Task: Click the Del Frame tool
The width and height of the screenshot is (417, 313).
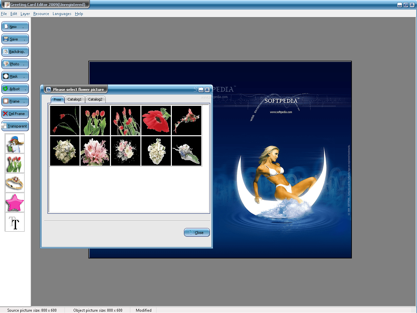Action: point(15,113)
